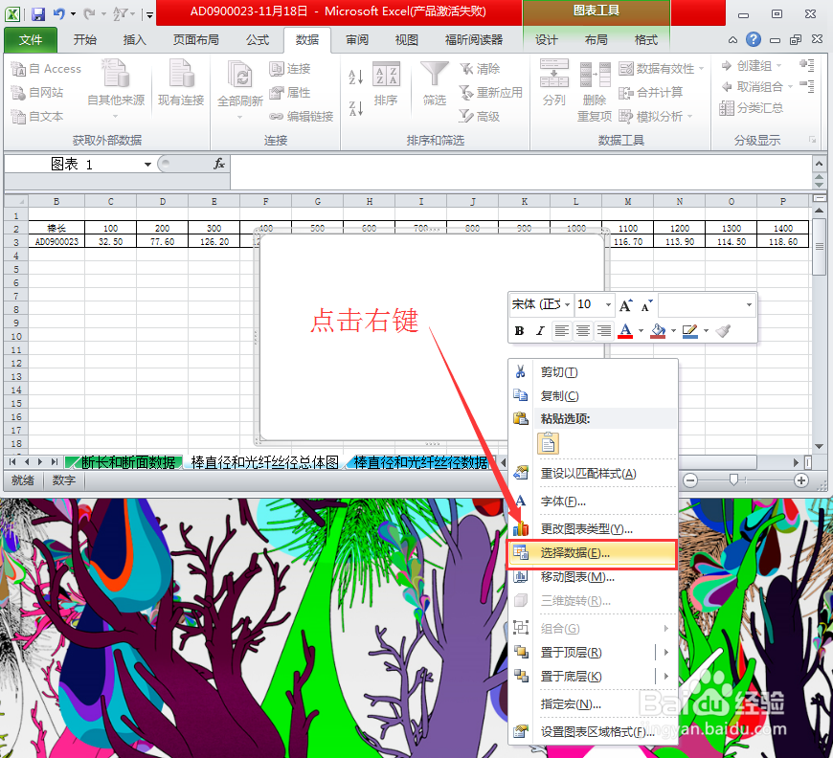Image resolution: width=833 pixels, height=758 pixels.
Task: Click Remove Duplicates (删除重复项)
Action: click(595, 91)
